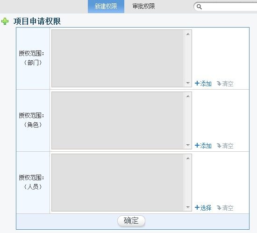Click 清空 link in the 部门 row
This screenshot has width=257, height=233.
[225, 84]
